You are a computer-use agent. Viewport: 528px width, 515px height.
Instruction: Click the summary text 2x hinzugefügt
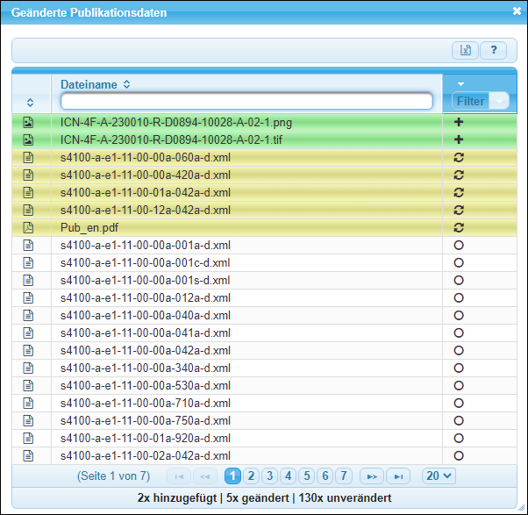point(177,497)
